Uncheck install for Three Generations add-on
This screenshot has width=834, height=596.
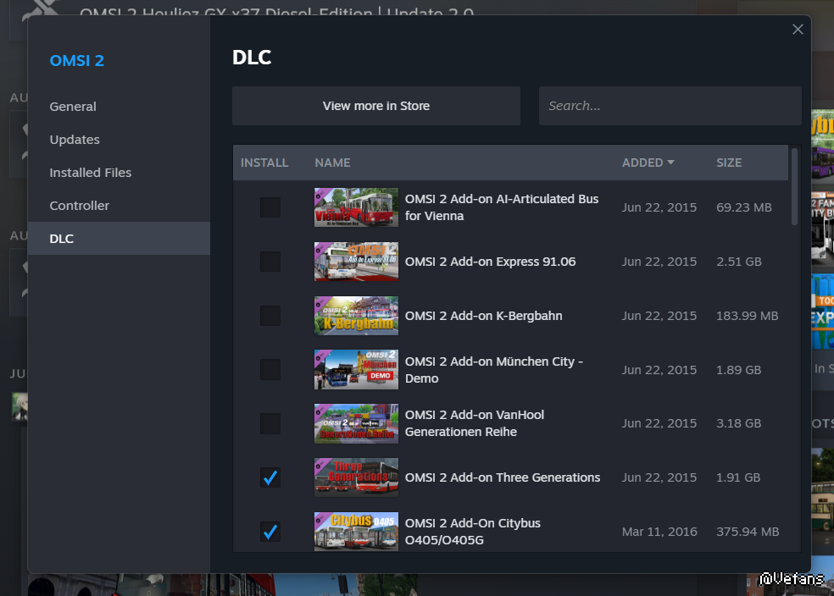270,478
